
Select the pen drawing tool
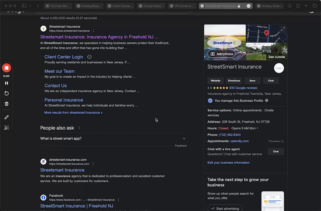pos(7,117)
